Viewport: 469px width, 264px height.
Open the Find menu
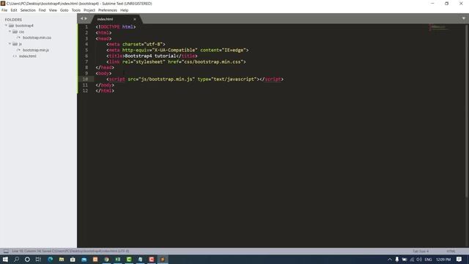42,10
